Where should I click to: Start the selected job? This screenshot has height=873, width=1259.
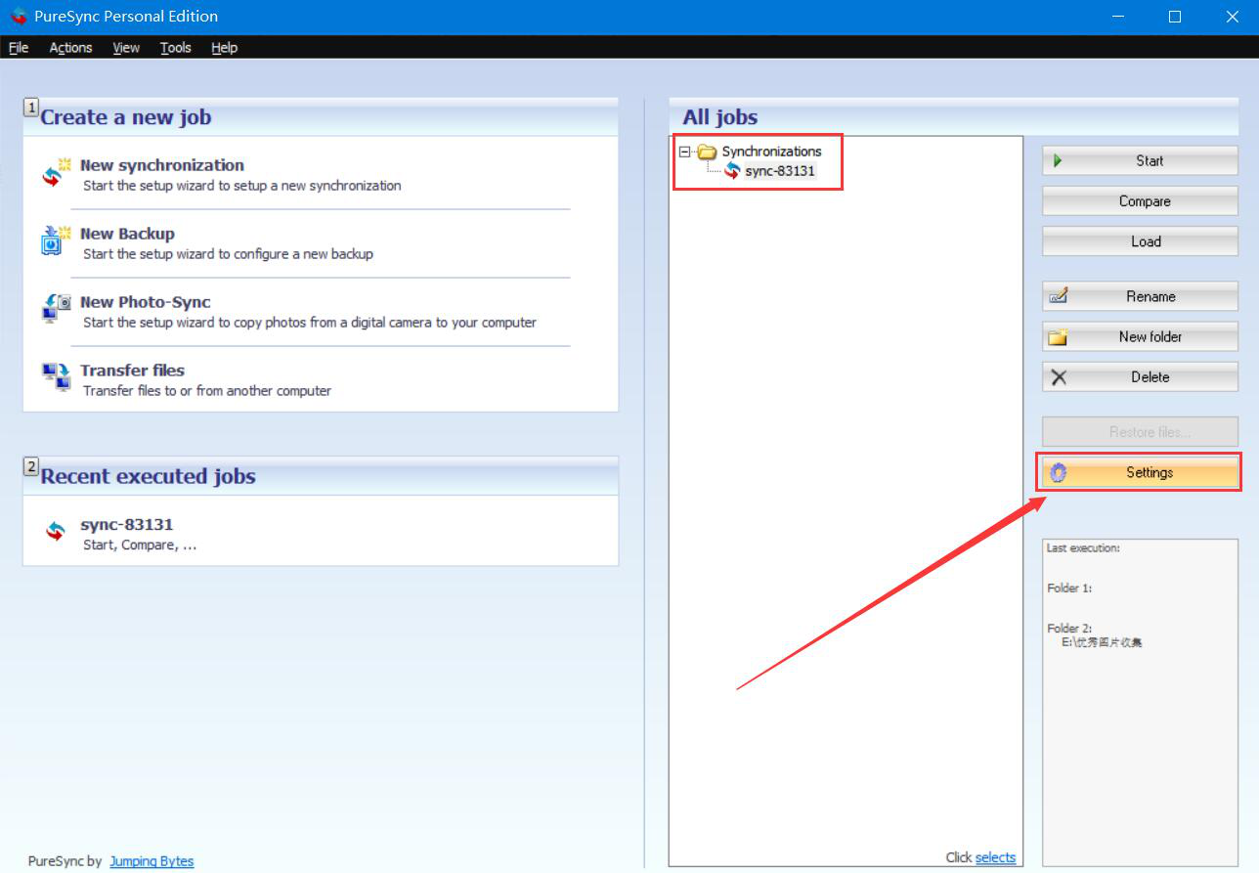click(1140, 161)
